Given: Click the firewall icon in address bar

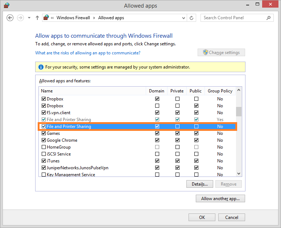Looking at the screenshot, I should point(46,18).
